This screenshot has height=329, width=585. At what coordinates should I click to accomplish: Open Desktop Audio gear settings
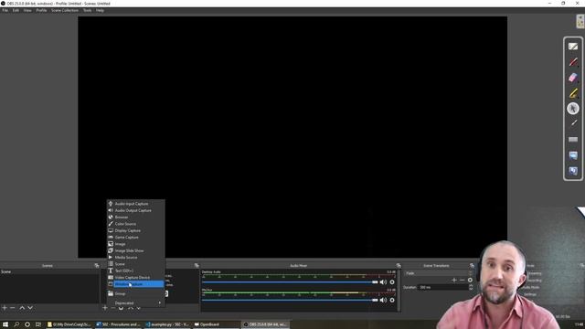(392, 282)
